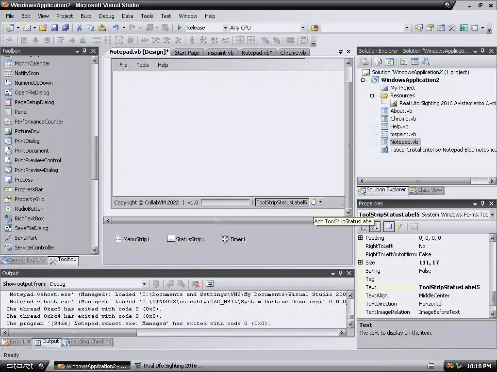Expand the Padding property
The image size is (497, 372).
[361, 237]
